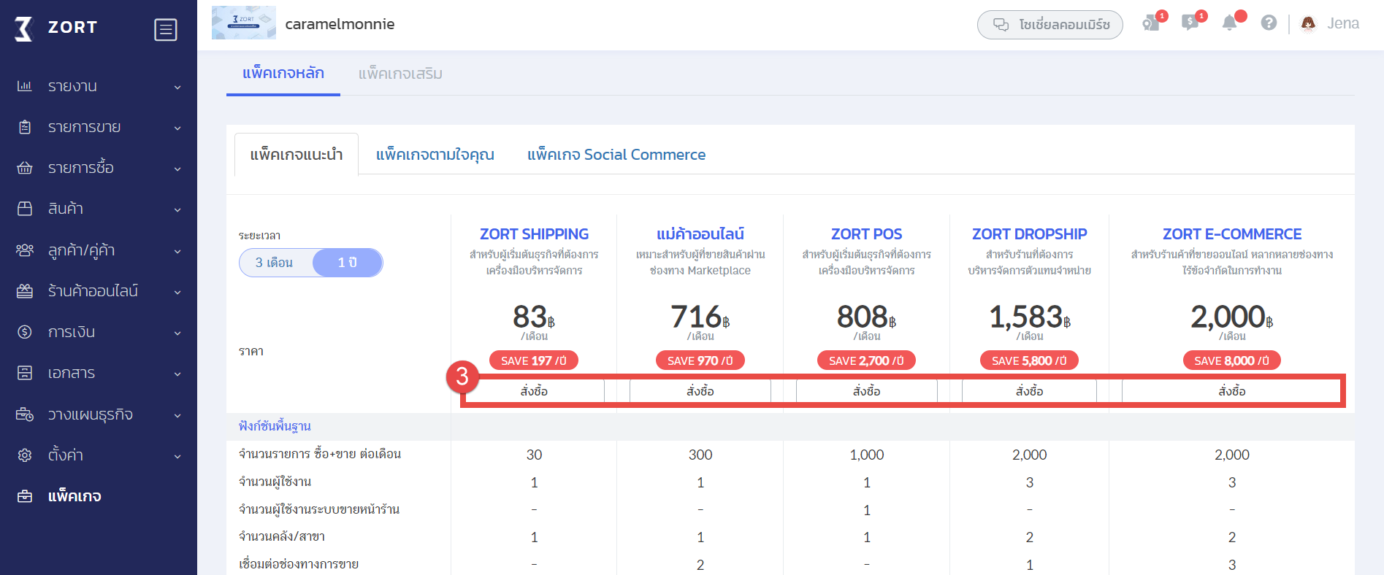The image size is (1384, 575).
Task: Open the help question mark icon
Action: [1269, 23]
